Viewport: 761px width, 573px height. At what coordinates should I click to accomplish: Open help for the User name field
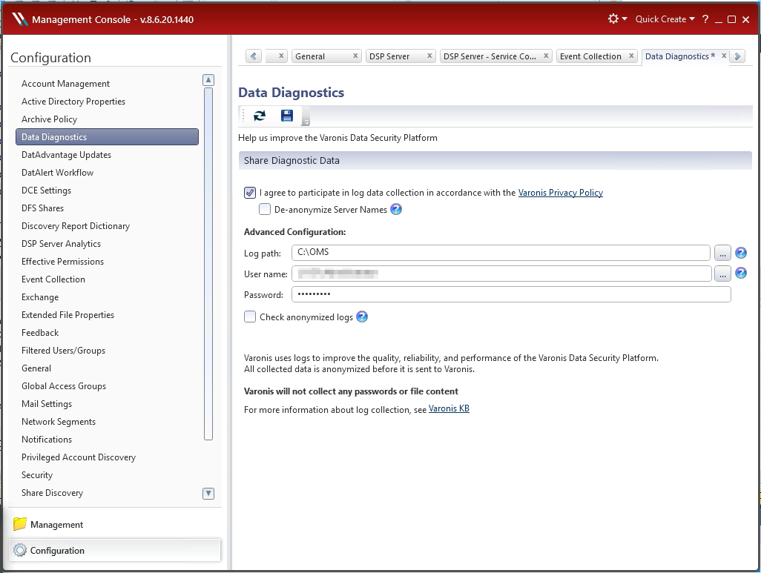(740, 273)
